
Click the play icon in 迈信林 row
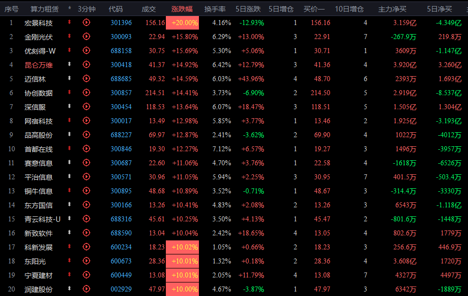[86, 79]
